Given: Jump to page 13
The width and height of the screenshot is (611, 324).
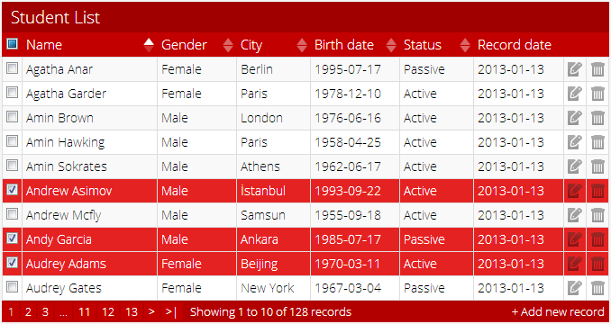Looking at the screenshot, I should tap(132, 312).
